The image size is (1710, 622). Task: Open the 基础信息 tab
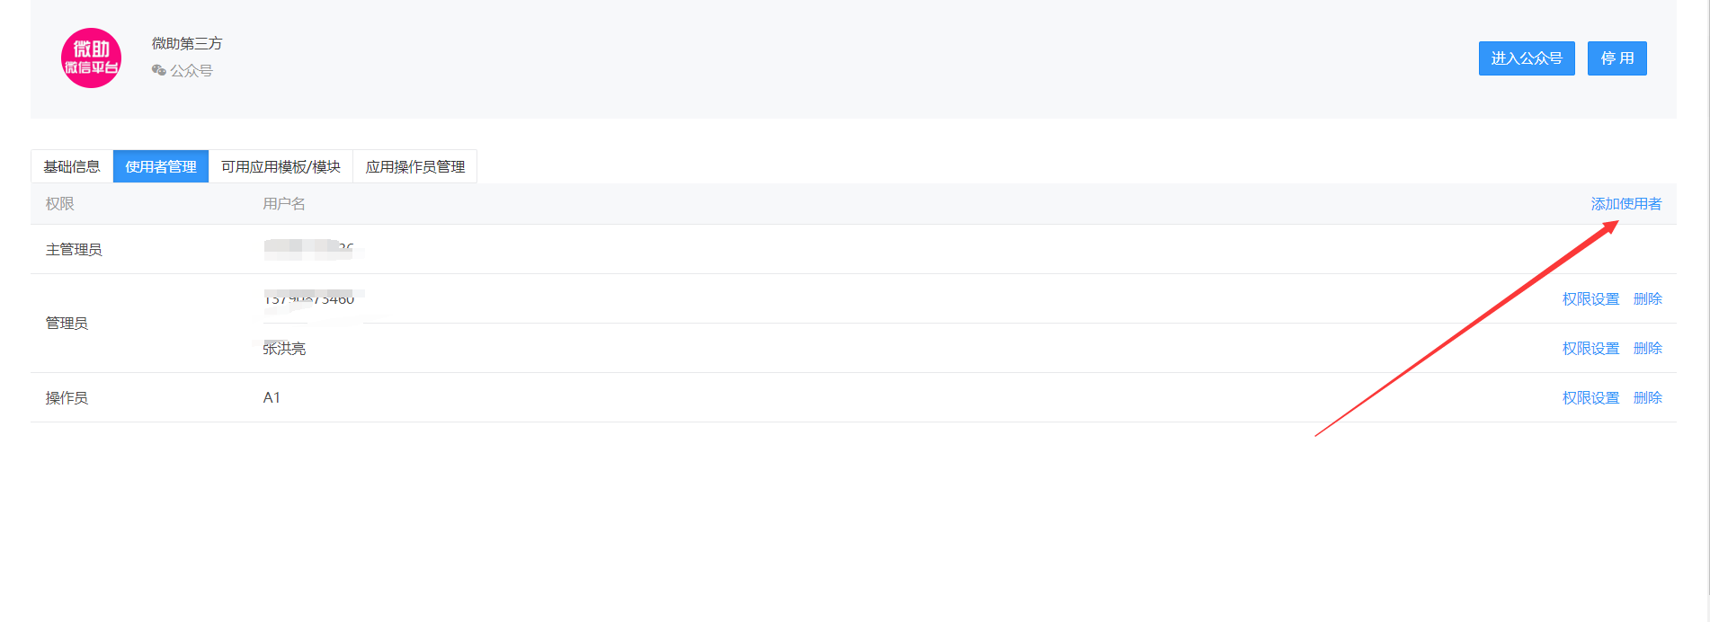(72, 166)
